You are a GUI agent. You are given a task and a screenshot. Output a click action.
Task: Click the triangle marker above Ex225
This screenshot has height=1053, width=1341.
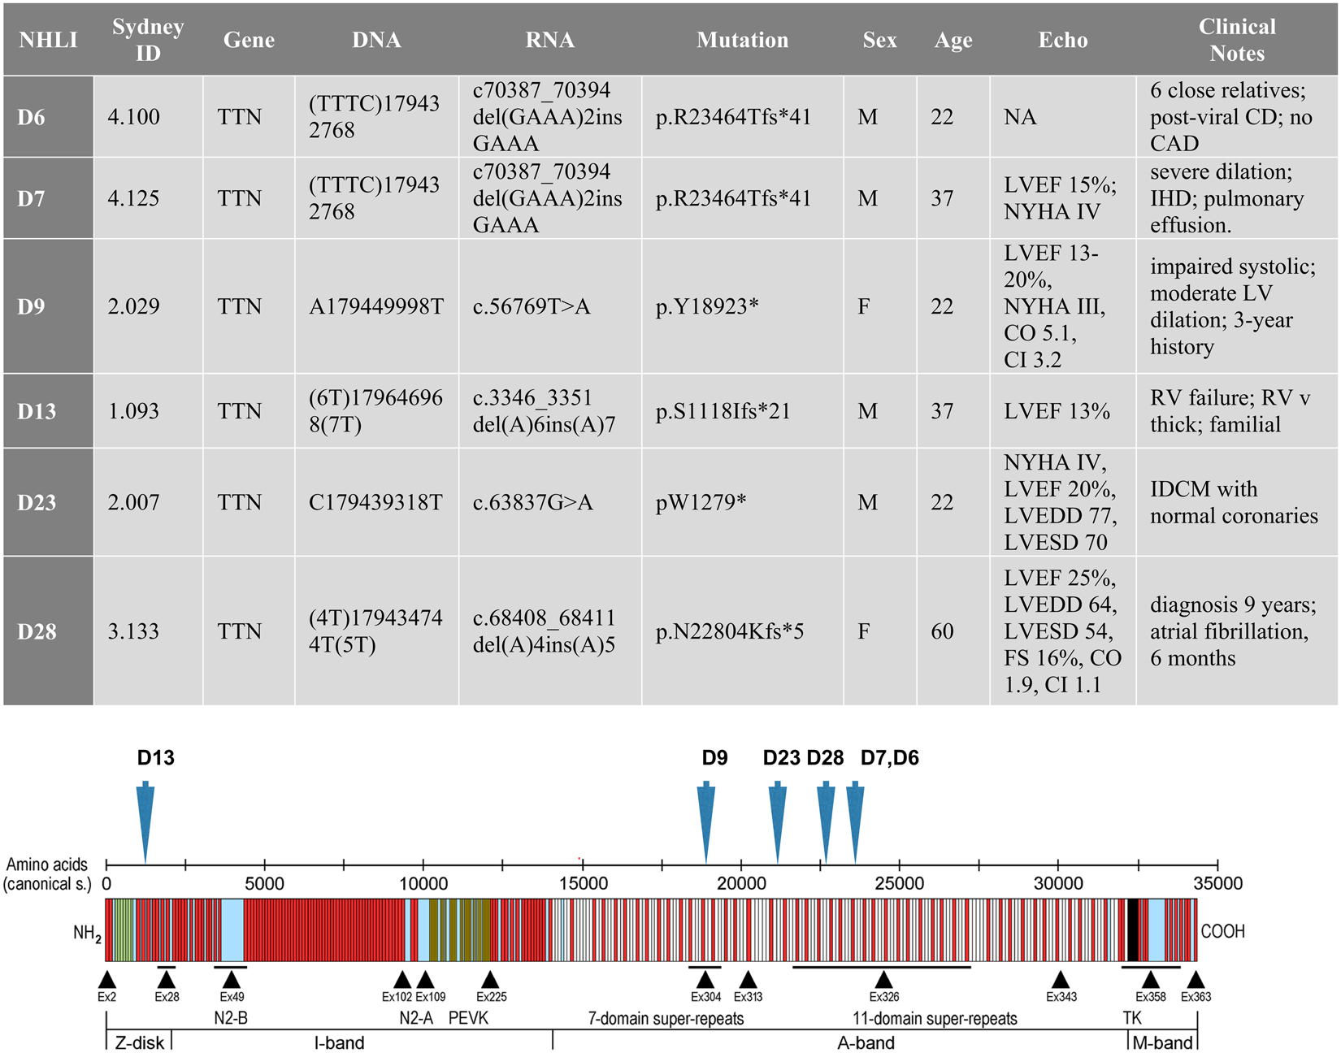pyautogui.click(x=490, y=978)
